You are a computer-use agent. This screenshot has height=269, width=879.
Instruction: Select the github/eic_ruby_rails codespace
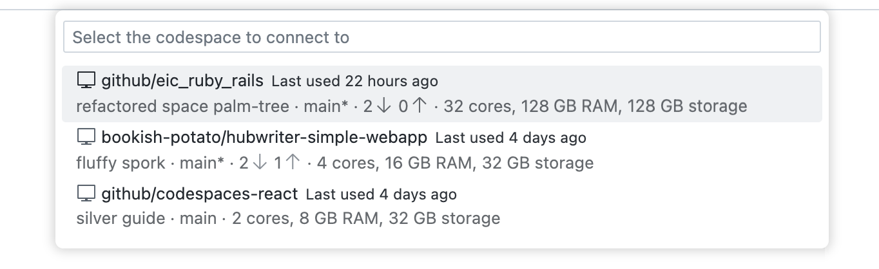182,81
